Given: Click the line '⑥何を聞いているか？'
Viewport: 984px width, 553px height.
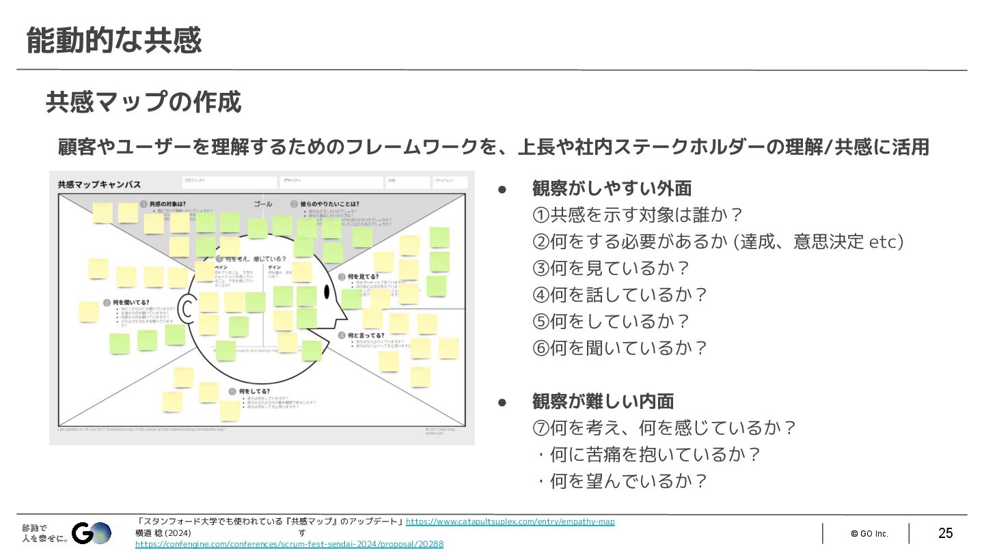Looking at the screenshot, I should coord(620,348).
